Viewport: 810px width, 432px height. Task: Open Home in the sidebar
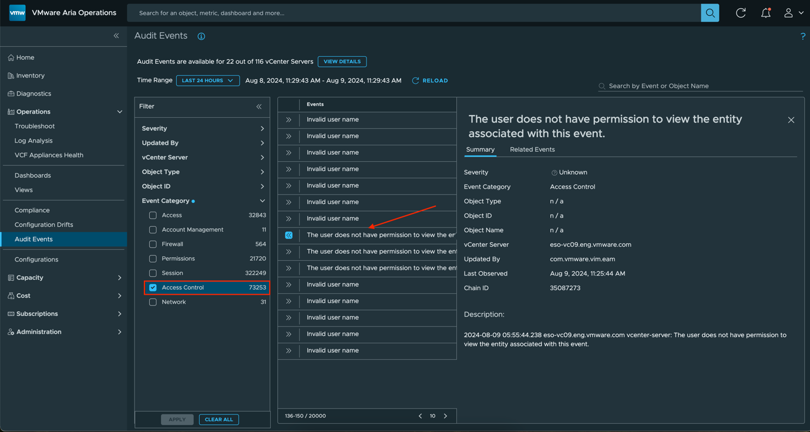pyautogui.click(x=25, y=57)
